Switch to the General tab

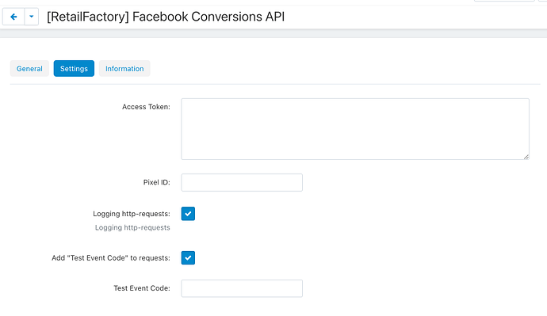point(29,69)
